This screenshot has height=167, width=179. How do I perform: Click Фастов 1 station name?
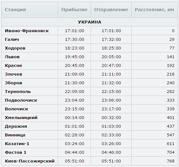[15, 153]
